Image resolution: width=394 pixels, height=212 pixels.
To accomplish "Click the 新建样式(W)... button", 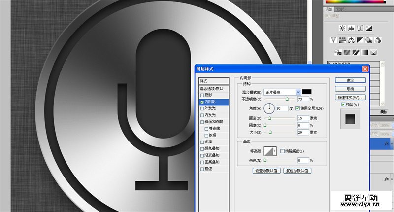I will pos(350,97).
